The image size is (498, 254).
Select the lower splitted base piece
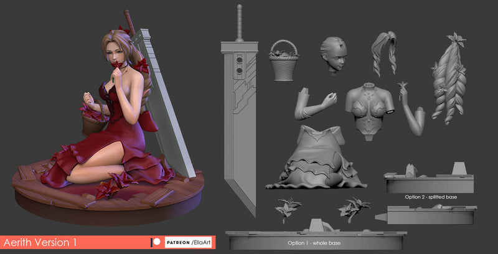(426, 214)
